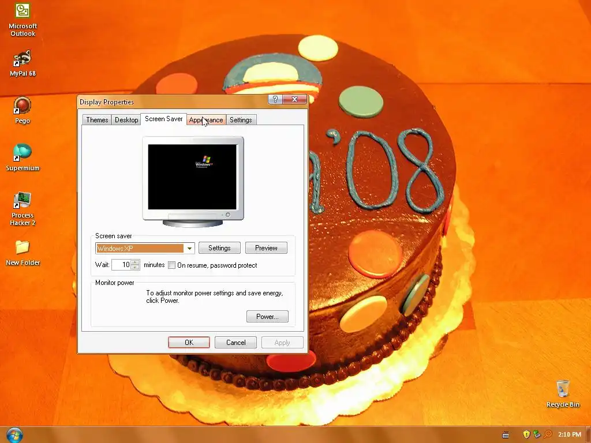The height and width of the screenshot is (443, 591).
Task: Select the Recycle Bin icon
Action: tap(563, 394)
